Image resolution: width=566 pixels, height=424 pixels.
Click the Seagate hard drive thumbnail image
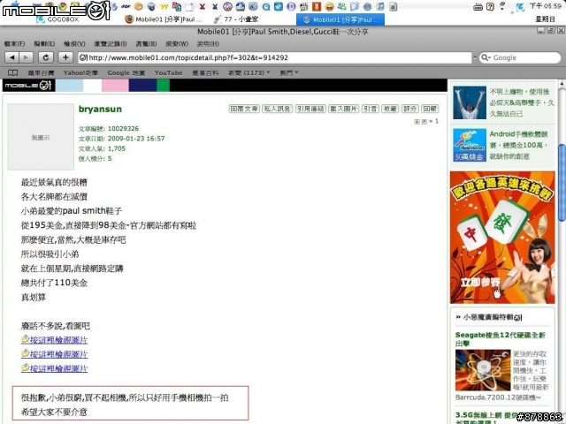click(x=483, y=370)
